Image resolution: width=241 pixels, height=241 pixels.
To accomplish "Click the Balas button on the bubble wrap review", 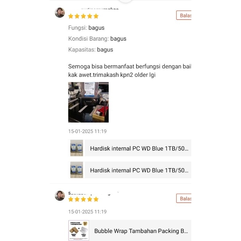I will tap(184, 198).
